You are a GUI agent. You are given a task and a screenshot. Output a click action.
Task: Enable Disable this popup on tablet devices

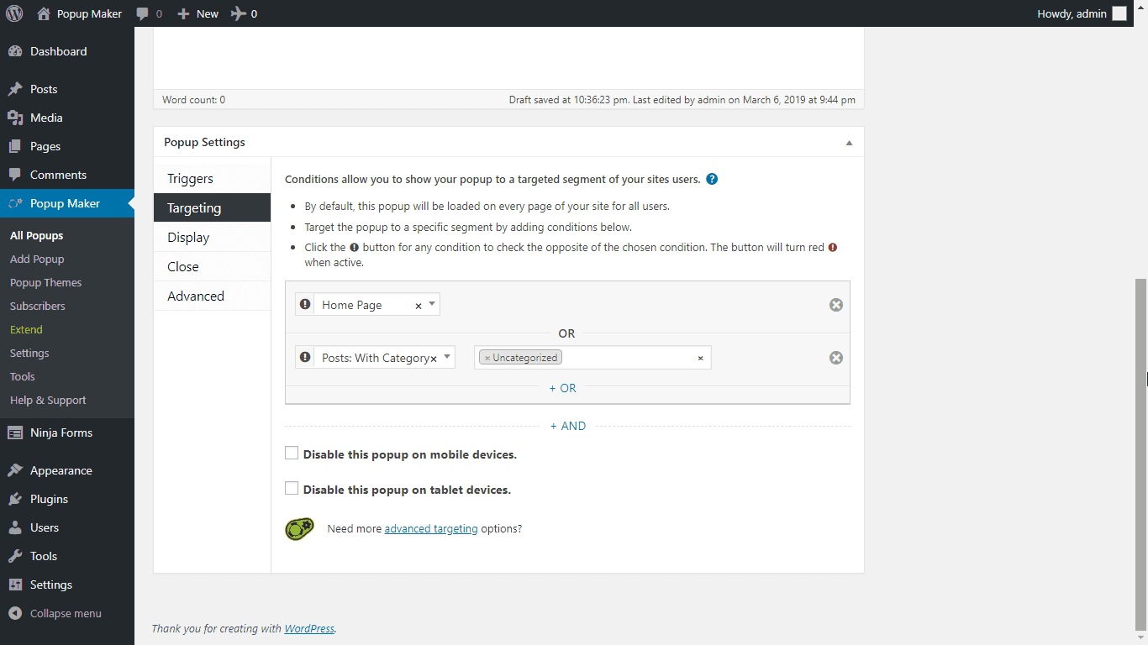[x=292, y=489]
